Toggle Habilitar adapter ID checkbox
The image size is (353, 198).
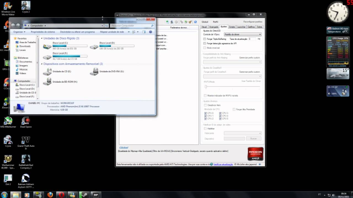coord(205,128)
